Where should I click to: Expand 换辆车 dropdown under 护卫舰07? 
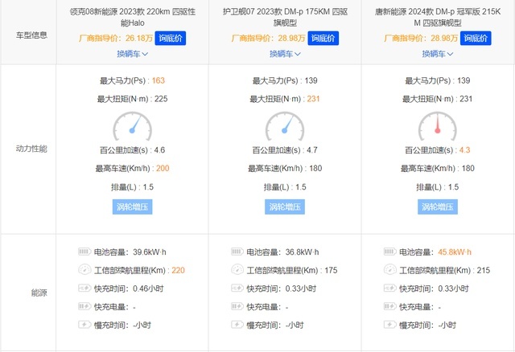[x=285, y=54]
